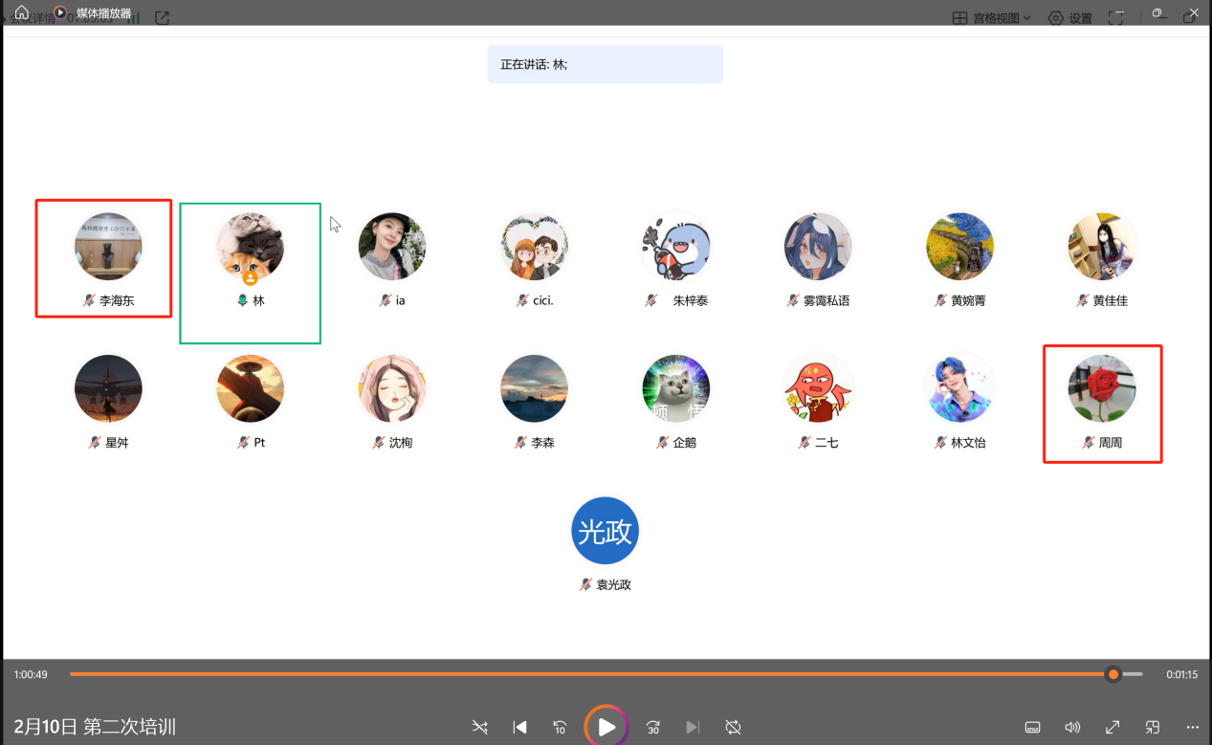This screenshot has height=745, width=1212.
Task: Toggle the repeat mode button
Action: [x=733, y=727]
